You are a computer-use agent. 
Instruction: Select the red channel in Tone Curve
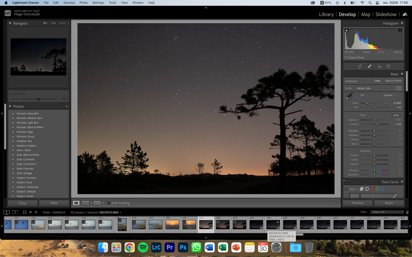pos(372,189)
